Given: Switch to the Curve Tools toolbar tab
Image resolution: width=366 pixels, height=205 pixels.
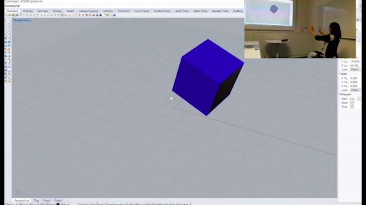Looking at the screenshot, I should tap(142, 11).
